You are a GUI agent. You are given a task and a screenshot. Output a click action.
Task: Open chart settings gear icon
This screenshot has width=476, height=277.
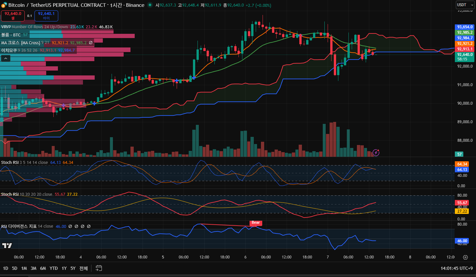coord(465,257)
